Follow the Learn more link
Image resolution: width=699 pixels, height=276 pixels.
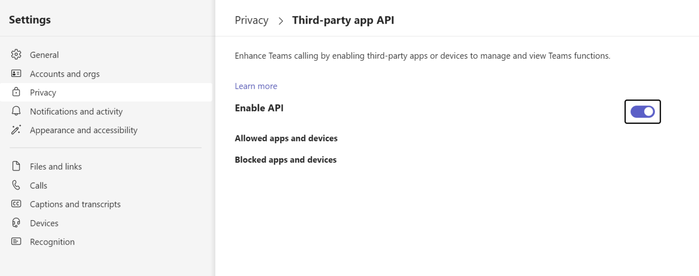point(256,86)
